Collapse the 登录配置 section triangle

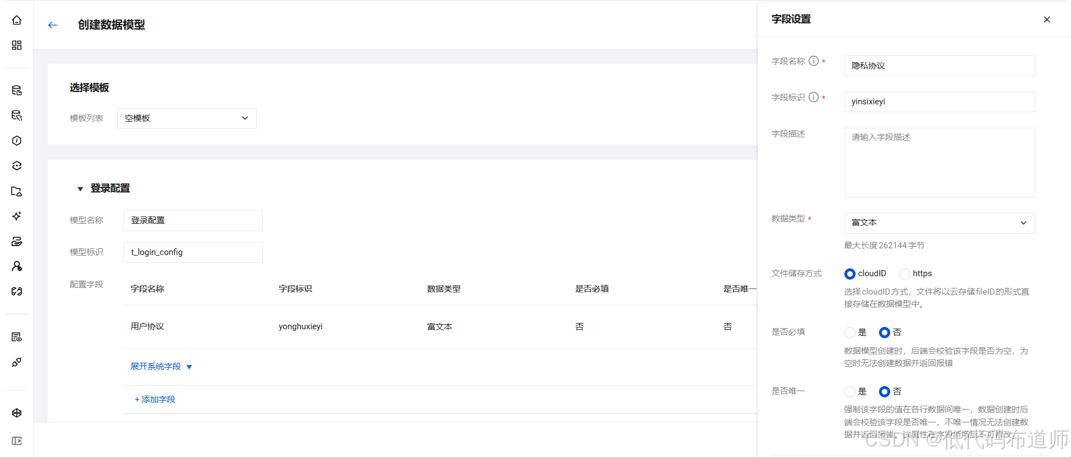point(80,189)
